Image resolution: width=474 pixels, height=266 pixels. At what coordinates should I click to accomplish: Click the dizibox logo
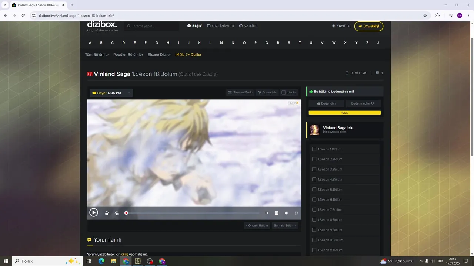102,26
